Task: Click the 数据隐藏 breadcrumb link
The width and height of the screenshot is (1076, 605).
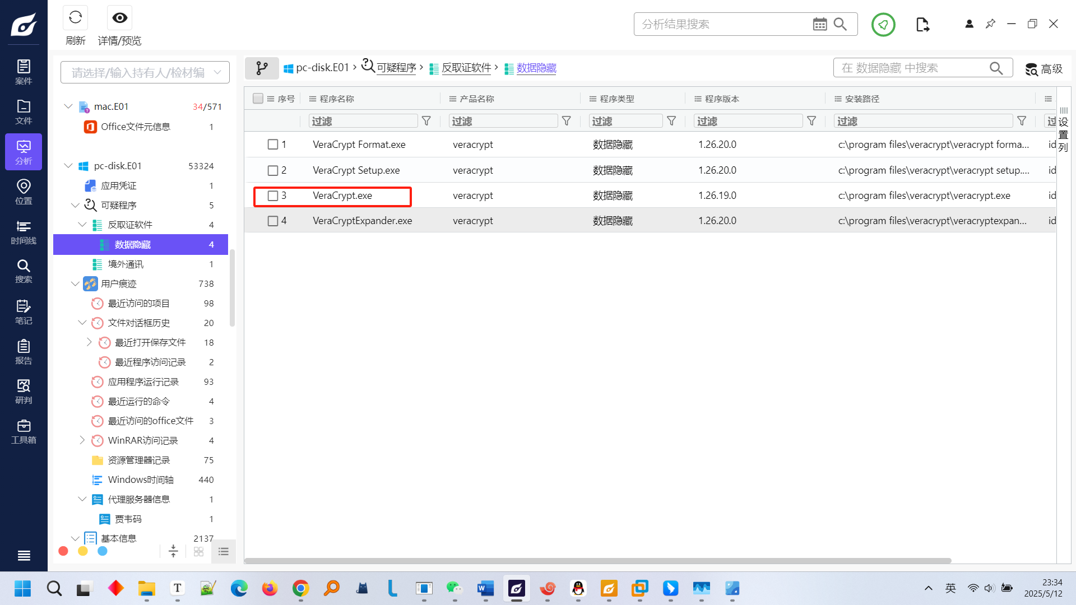Action: coord(536,68)
